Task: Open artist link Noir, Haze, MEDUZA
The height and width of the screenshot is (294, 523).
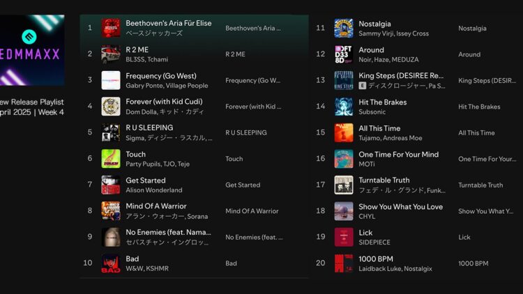Action: click(388, 60)
